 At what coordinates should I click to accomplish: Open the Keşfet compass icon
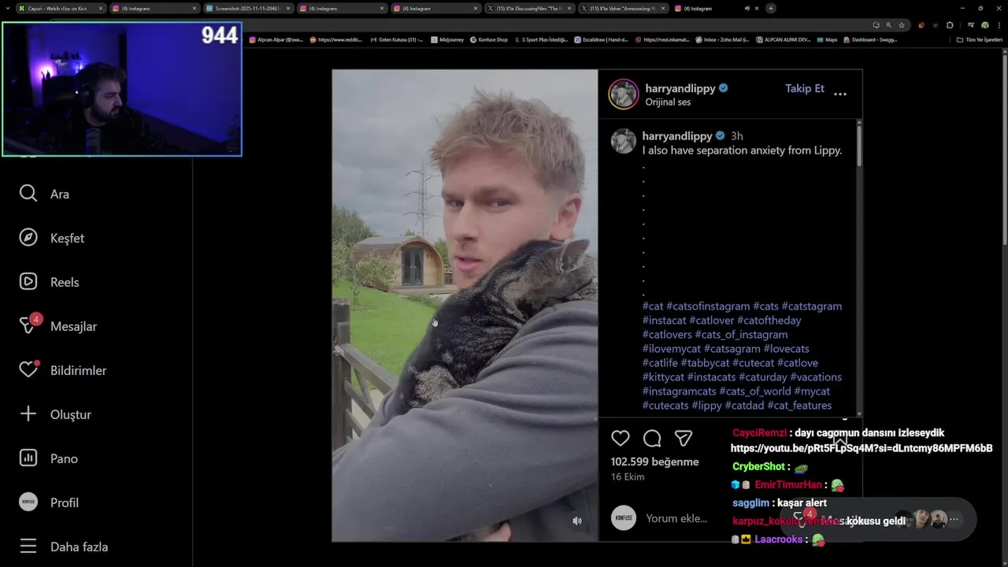tap(28, 238)
